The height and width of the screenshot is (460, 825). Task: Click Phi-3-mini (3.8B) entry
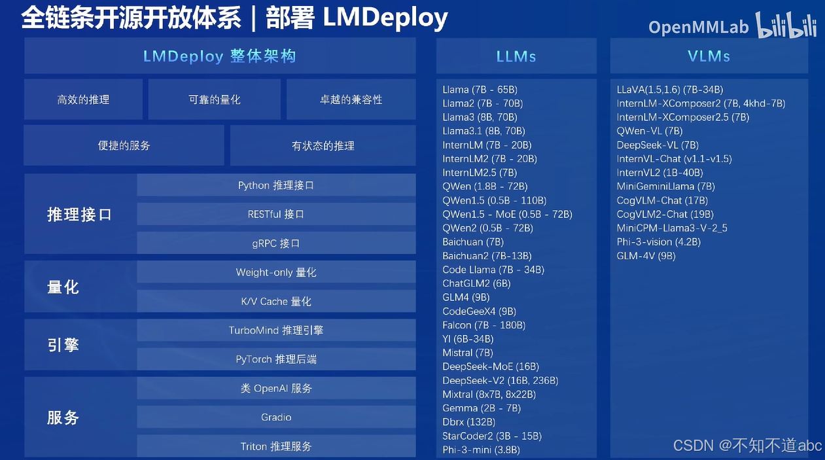tap(481, 450)
